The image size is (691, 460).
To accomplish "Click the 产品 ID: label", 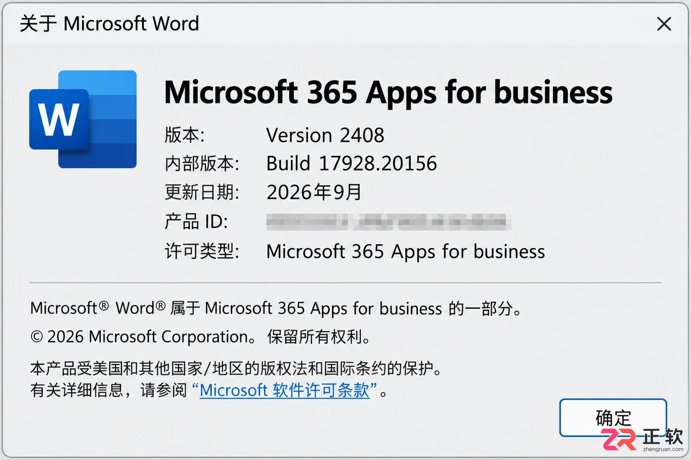I will (196, 221).
